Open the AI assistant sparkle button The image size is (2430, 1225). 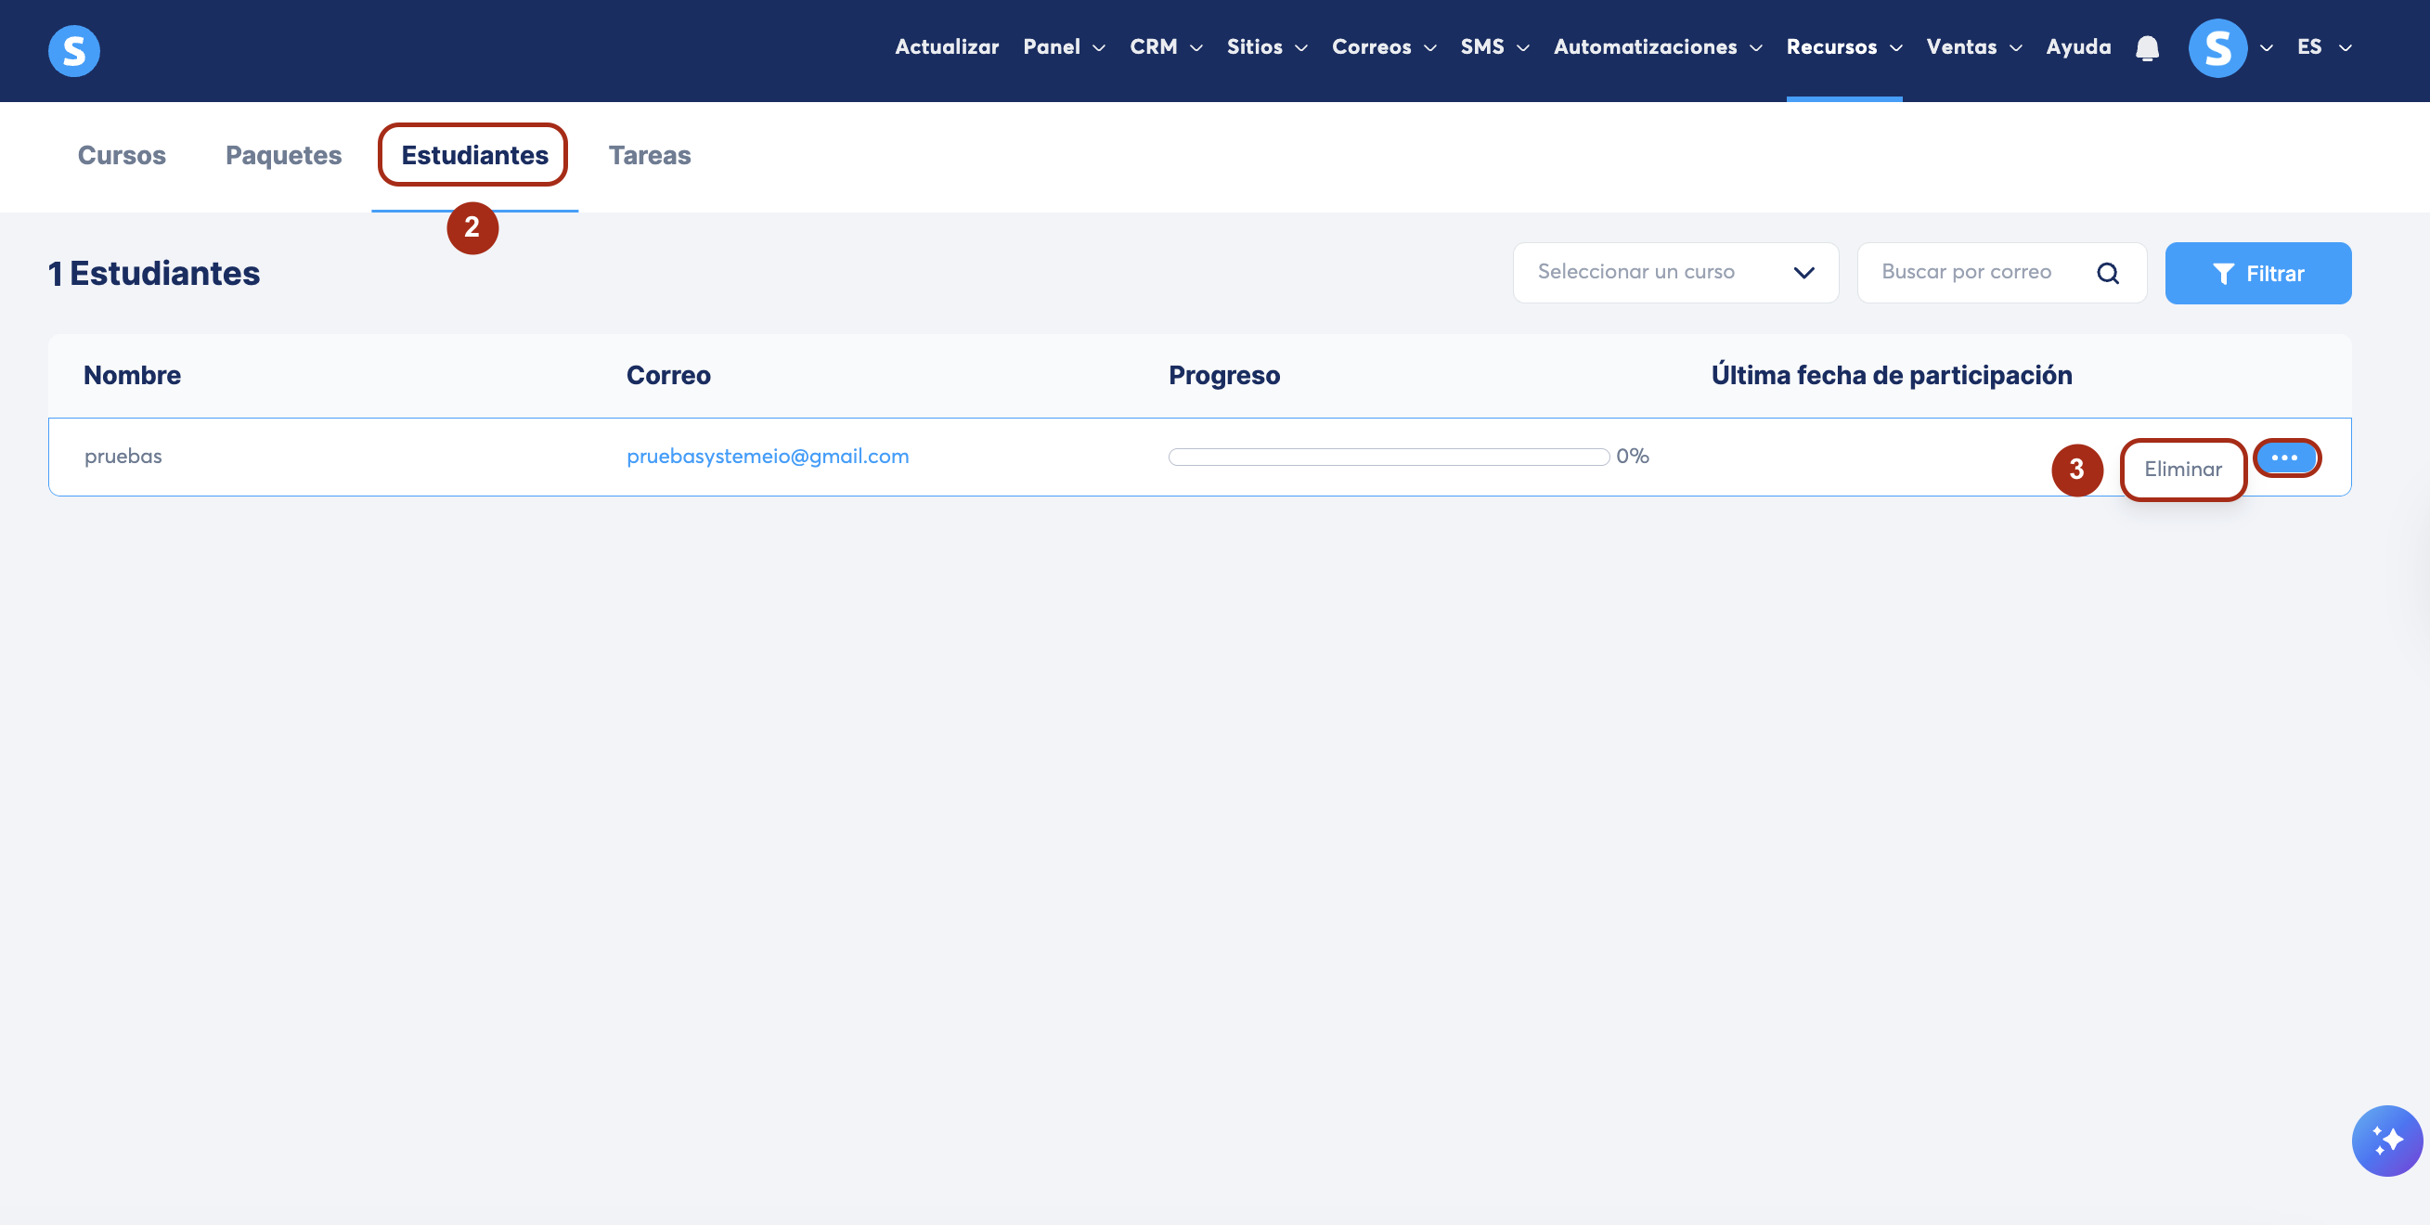click(2385, 1141)
